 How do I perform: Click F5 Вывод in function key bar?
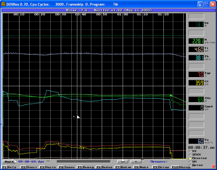tap(85, 167)
